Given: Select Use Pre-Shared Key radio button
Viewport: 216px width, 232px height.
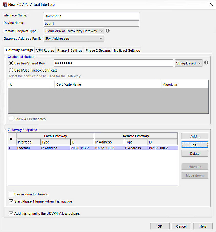Looking at the screenshot, I should coord(11,63).
